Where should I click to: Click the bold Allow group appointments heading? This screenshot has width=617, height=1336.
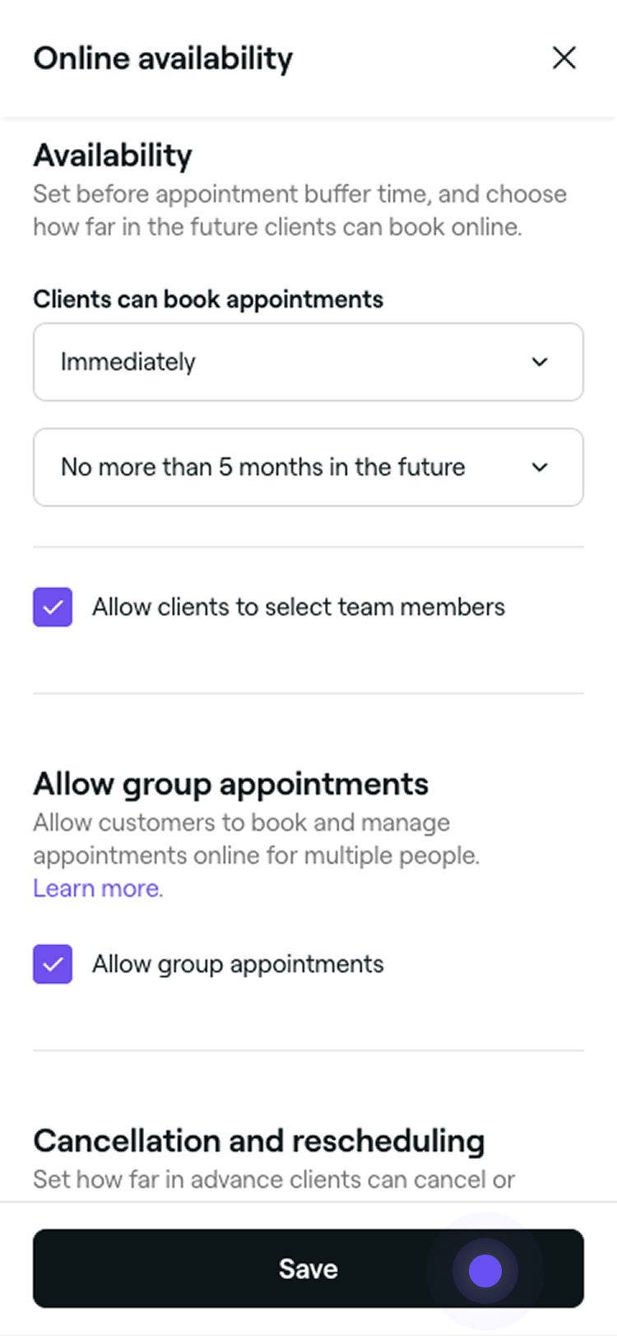[x=230, y=784]
